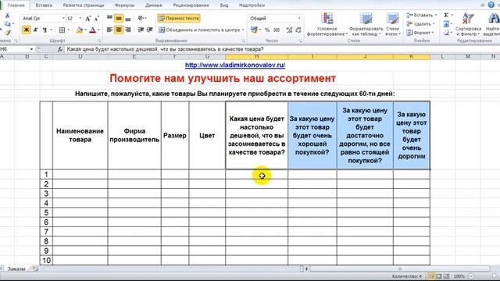The width and height of the screenshot is (500, 281).
Task: Switch to Normal view in status bar
Action: coord(431,276)
